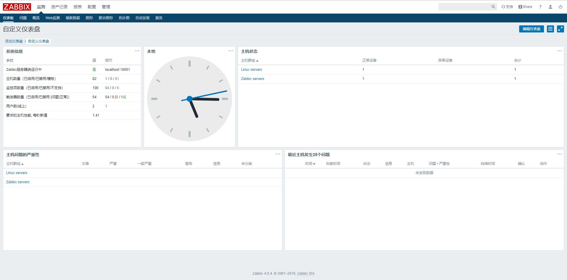Open the 监测 main menu
This screenshot has width=567, height=280.
click(41, 7)
